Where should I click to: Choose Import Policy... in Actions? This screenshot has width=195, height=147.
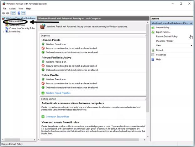click(x=164, y=28)
